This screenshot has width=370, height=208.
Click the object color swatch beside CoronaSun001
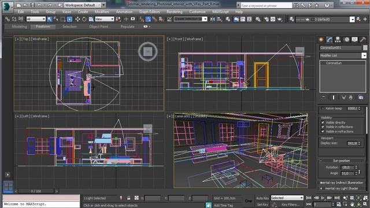pyautogui.click(x=365, y=48)
